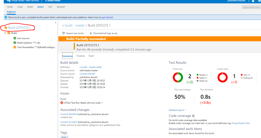
Task: Click the Visual Studio Team Services title
Action: [x=25, y=1]
